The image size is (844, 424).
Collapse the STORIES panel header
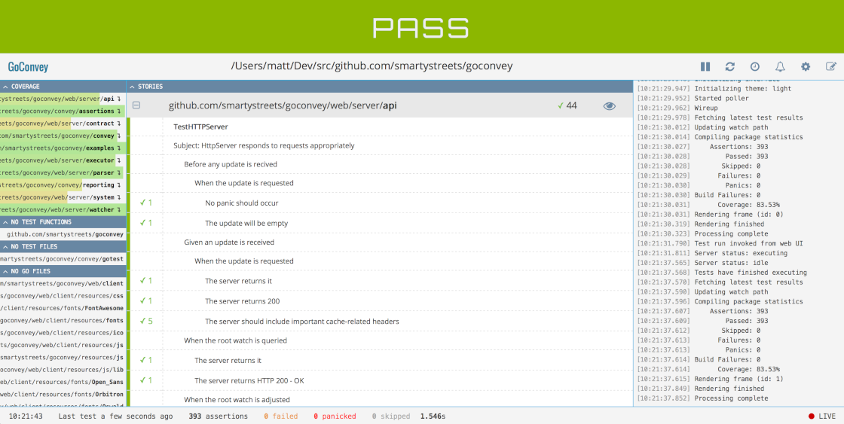380,86
